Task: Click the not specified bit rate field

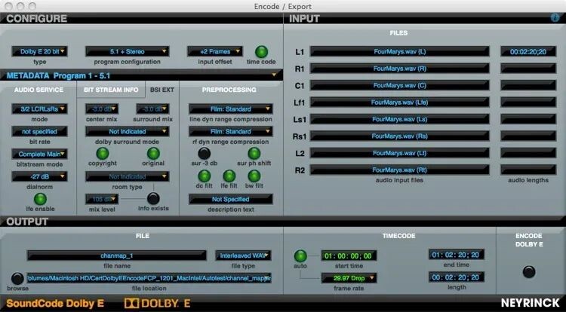Action: [39, 131]
